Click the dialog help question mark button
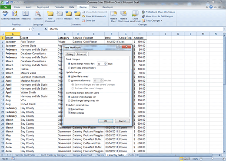This screenshot has height=161, width=226. pyautogui.click(x=119, y=47)
